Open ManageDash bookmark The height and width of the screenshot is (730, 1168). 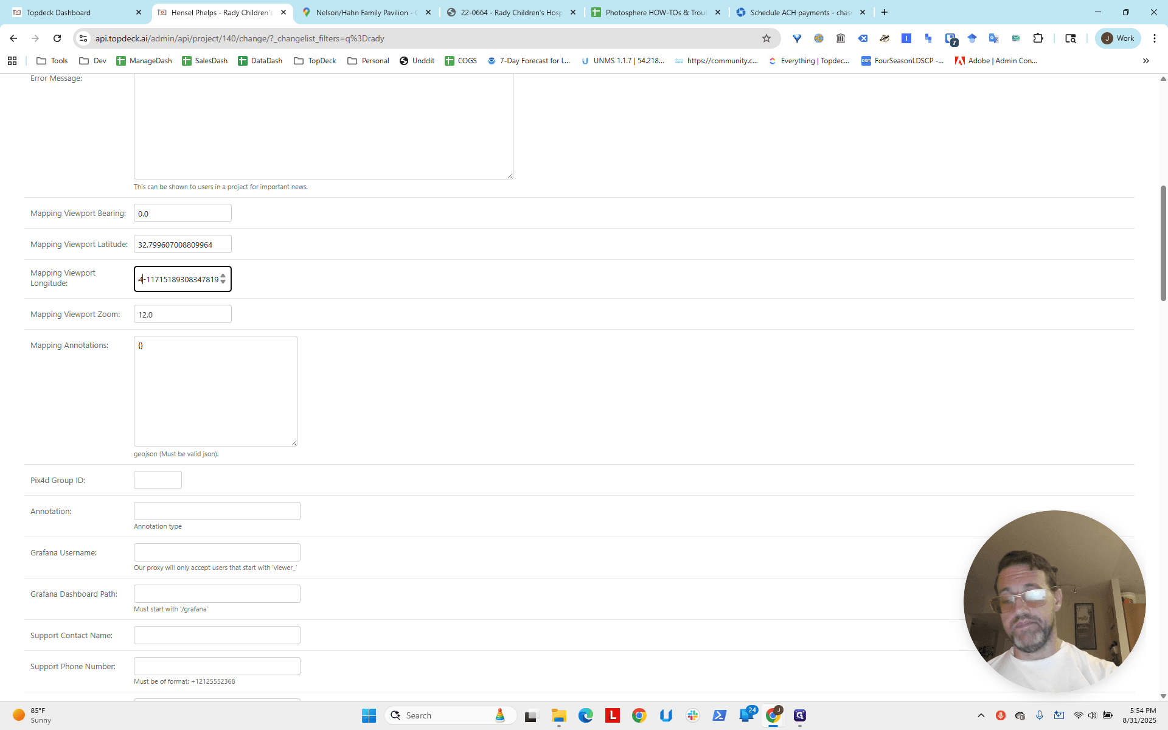coord(144,61)
